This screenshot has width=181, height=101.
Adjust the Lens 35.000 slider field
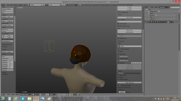click(x=130, y=17)
